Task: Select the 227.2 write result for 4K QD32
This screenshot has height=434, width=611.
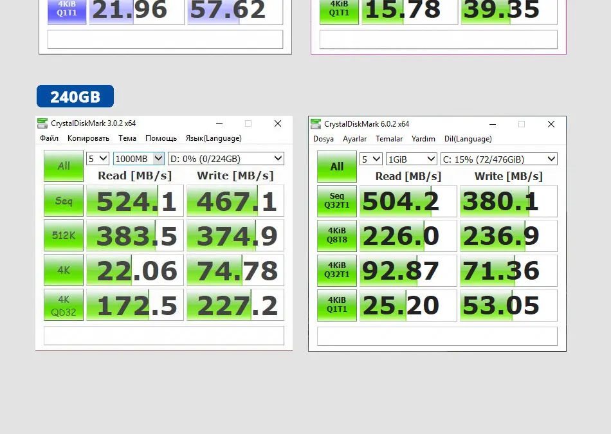Action: pyautogui.click(x=235, y=305)
